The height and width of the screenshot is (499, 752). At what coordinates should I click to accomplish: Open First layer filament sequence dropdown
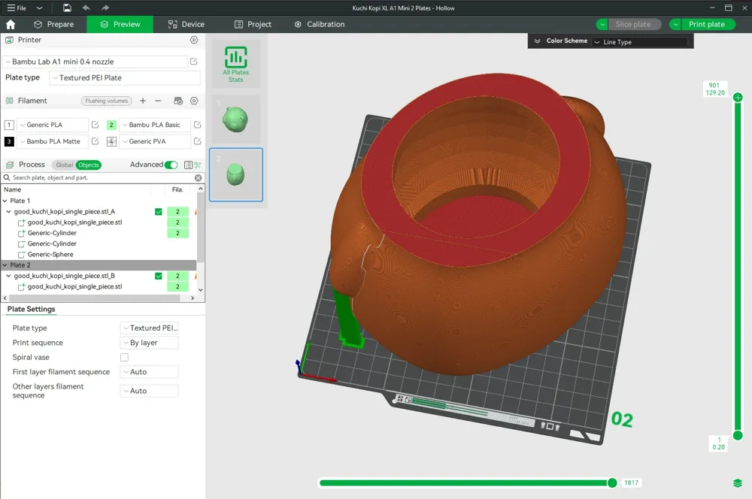click(149, 372)
